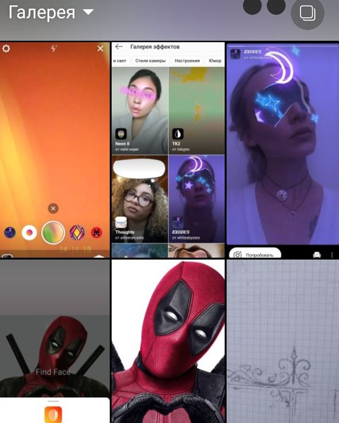This screenshot has width=339, height=423.
Task: Select the Find Face Deadpool thumbnail
Action: tap(55, 341)
